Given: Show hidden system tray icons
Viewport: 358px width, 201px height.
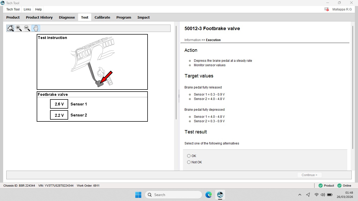Looking at the screenshot, I should 300,195.
